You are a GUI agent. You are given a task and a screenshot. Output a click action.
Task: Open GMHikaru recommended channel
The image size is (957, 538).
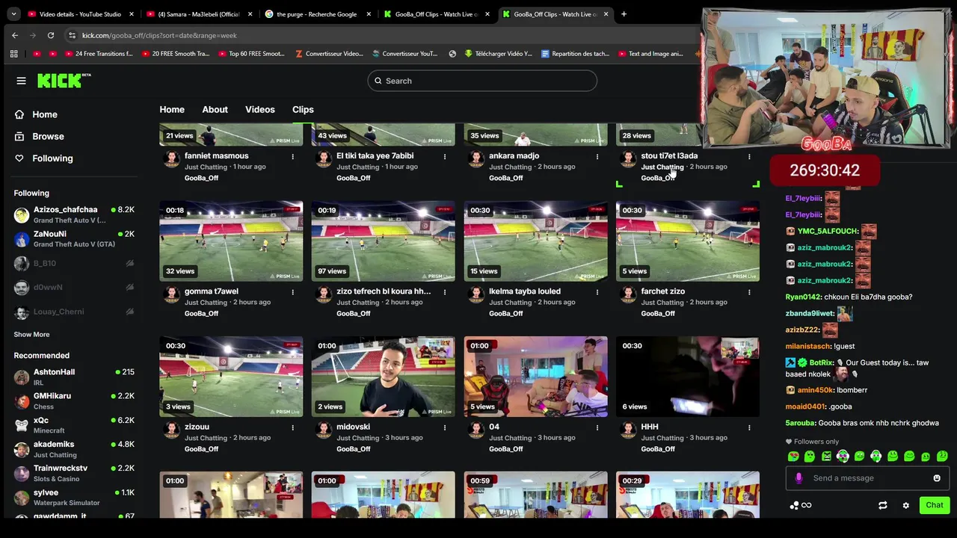74,401
